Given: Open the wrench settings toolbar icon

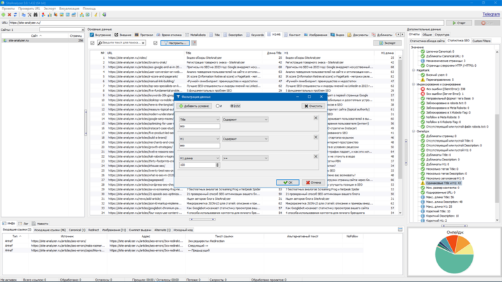Looking at the screenshot, I should (x=29, y=15).
